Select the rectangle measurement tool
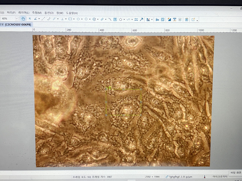242x181 pixels. pos(70,19)
